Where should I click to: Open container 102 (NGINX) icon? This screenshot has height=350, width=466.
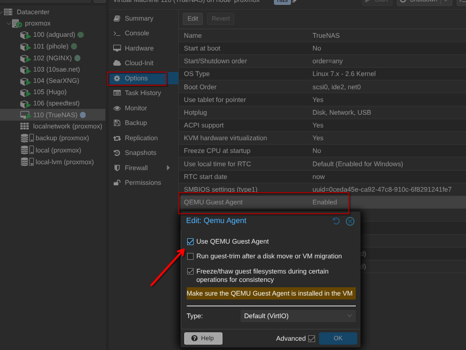[x=25, y=58]
